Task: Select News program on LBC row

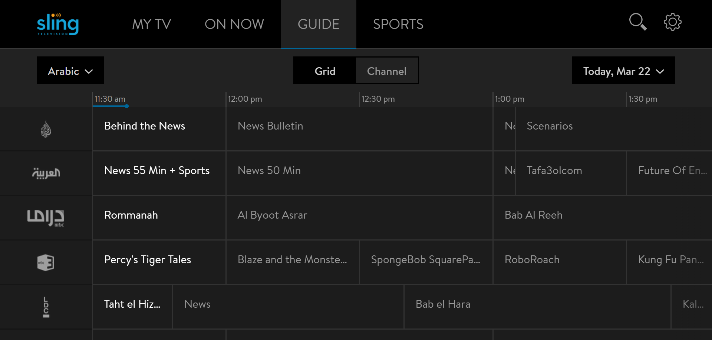Action: 288,307
